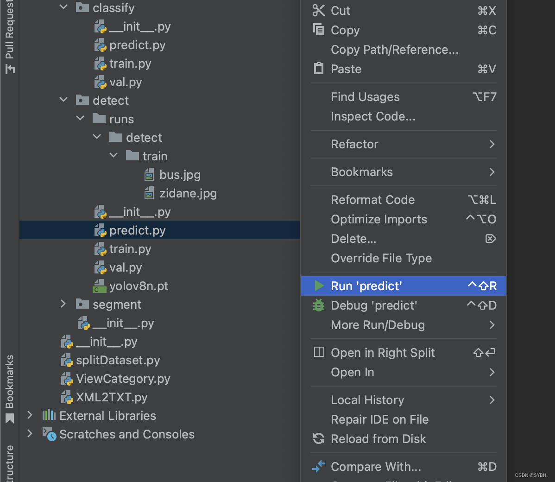Select bus.jpg in the project tree
Image resolution: width=555 pixels, height=482 pixels.
pos(180,175)
